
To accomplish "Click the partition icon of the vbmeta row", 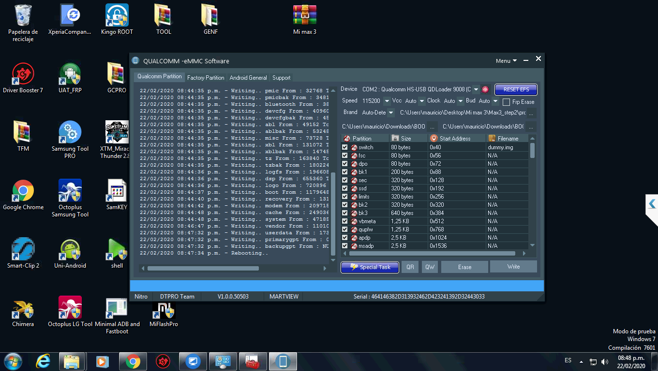I will [354, 221].
